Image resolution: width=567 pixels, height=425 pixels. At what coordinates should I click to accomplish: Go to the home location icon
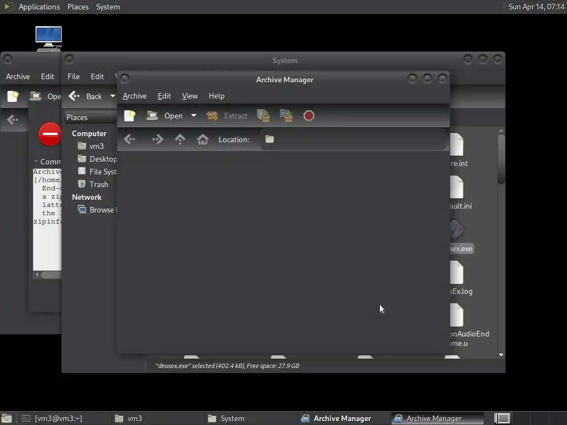pos(203,139)
